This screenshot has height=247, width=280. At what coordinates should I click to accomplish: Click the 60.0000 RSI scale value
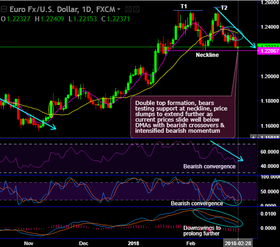[x=270, y=152]
